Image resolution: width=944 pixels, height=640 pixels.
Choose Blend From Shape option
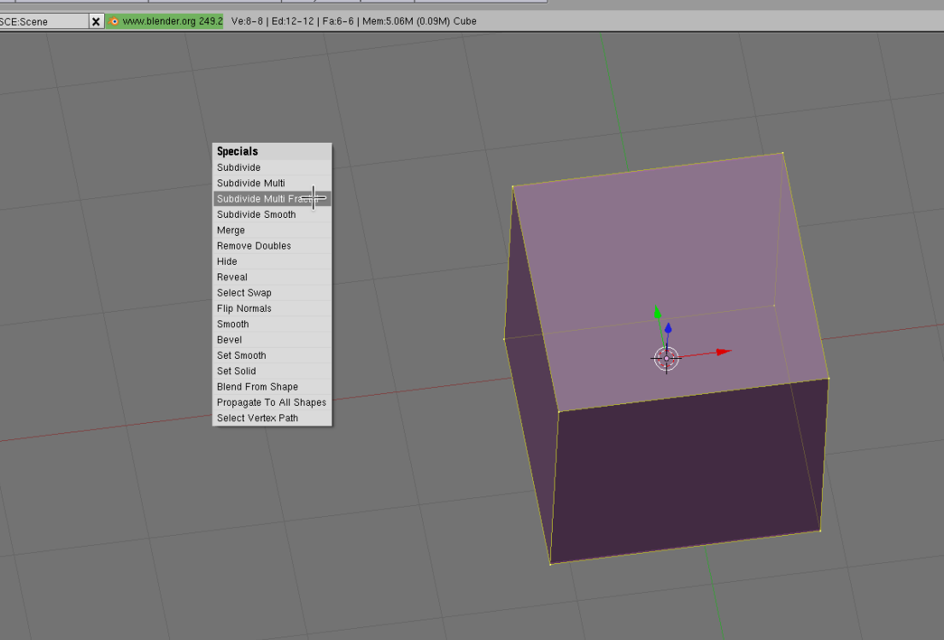273,386
